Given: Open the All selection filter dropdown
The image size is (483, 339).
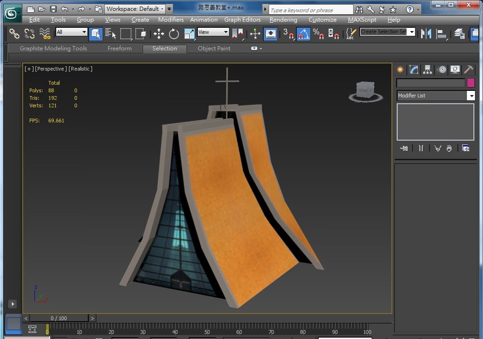Looking at the screenshot, I should (72, 32).
